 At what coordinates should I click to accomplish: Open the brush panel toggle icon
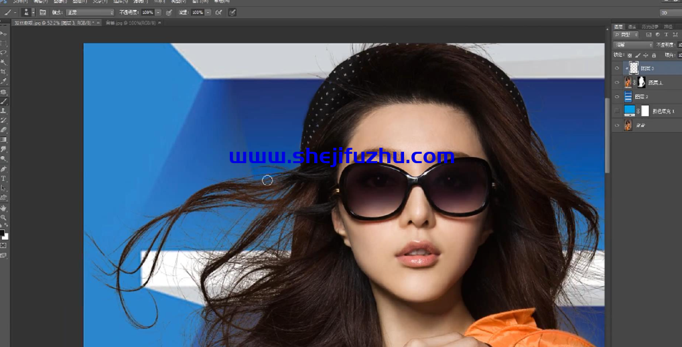click(x=43, y=12)
